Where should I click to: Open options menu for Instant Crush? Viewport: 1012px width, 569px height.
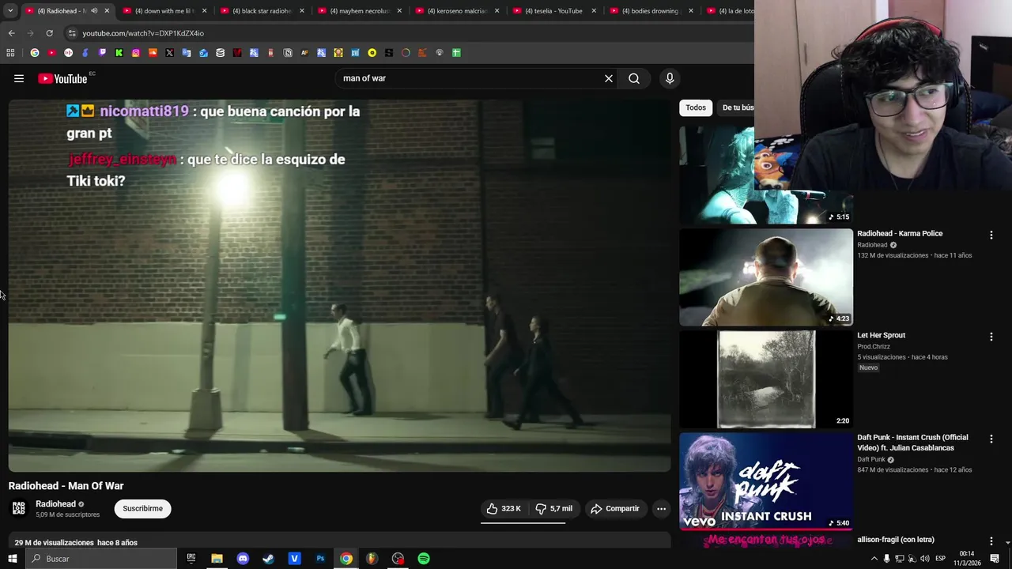991,439
